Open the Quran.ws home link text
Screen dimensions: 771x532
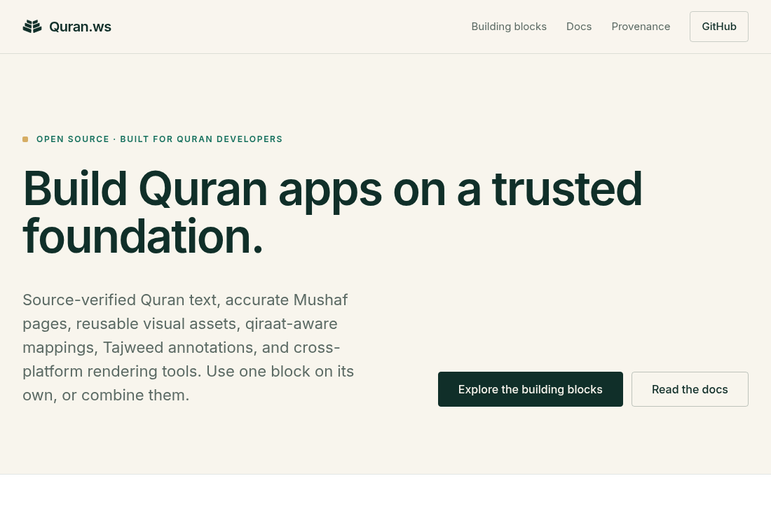[x=80, y=27]
